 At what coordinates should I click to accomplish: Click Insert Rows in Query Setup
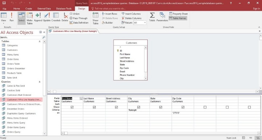pyautogui.click(x=110, y=14)
